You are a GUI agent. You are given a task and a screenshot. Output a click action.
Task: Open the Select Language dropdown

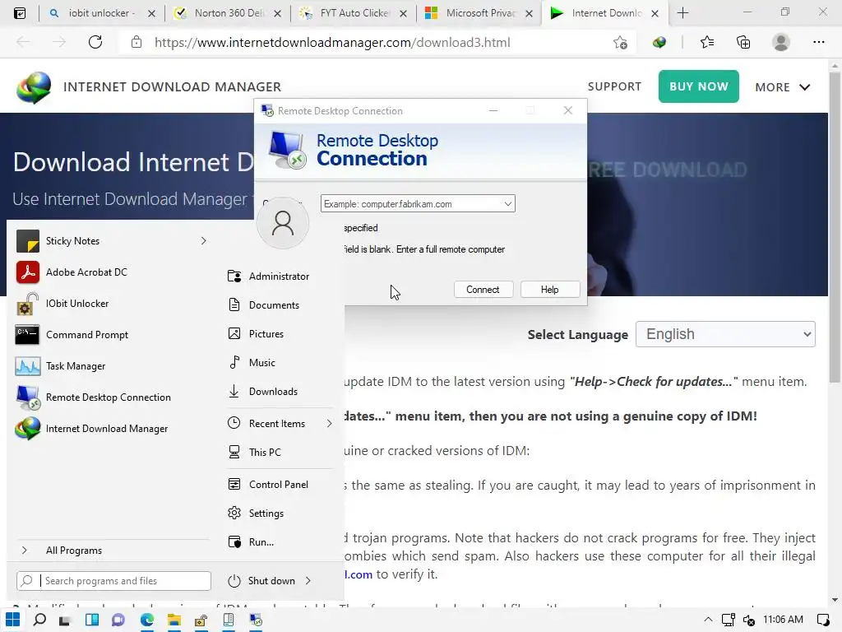pos(725,334)
